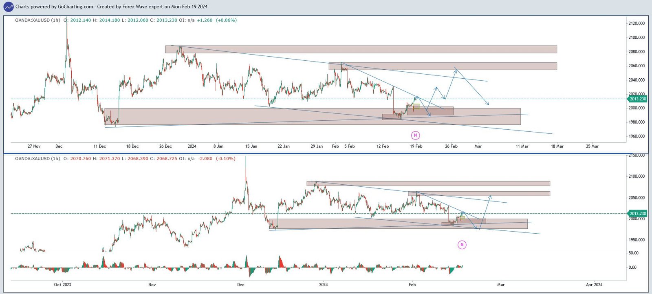The image size is (652, 294).
Task: Click the green 2013.230 price tag on upper axis
Action: click(x=637, y=99)
